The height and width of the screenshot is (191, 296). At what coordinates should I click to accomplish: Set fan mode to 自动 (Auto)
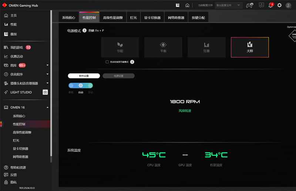pyautogui.click(x=81, y=86)
